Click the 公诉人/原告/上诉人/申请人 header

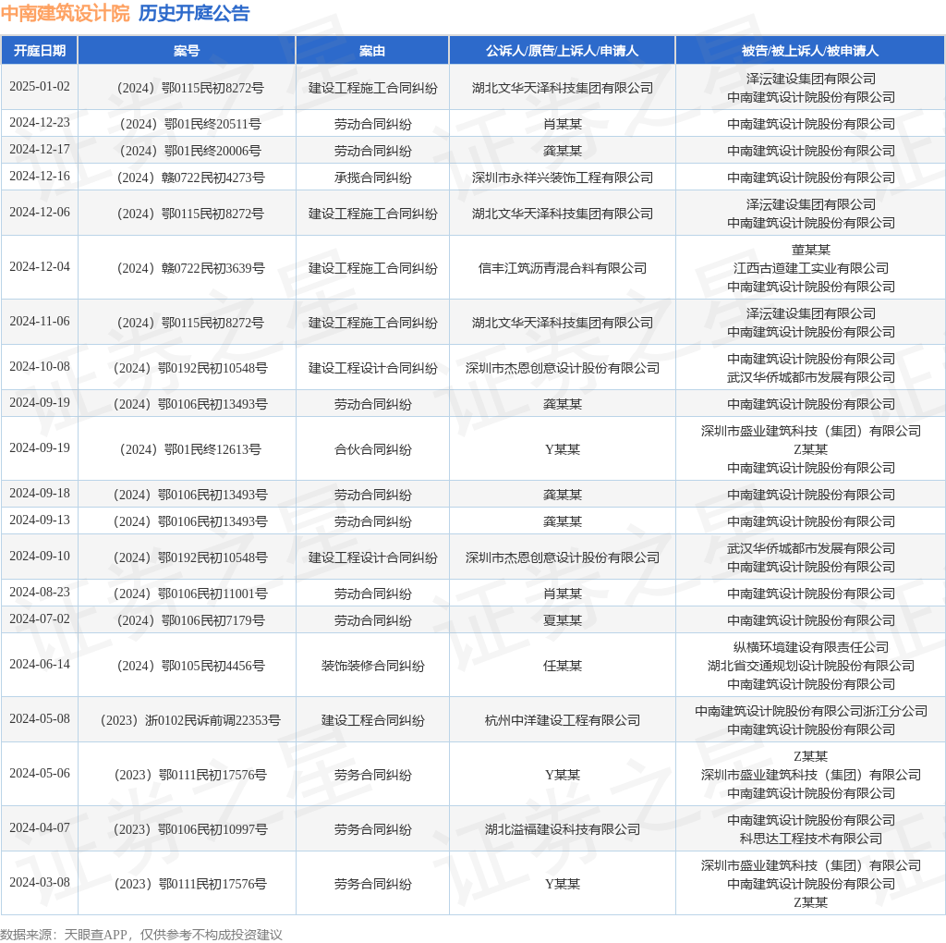pos(562,51)
